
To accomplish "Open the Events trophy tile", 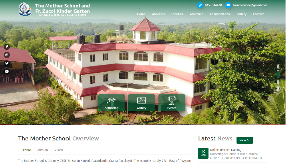I will point(172,103).
